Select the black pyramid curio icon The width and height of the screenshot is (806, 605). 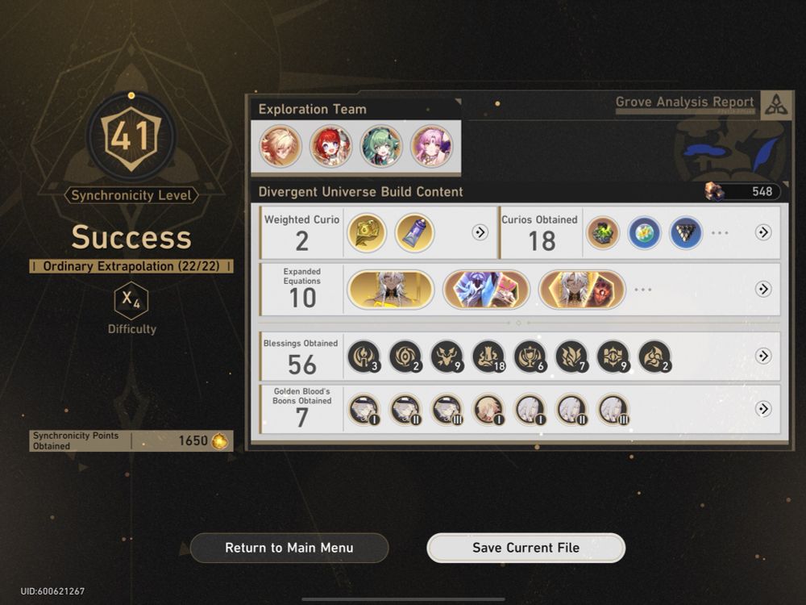pyautogui.click(x=686, y=232)
